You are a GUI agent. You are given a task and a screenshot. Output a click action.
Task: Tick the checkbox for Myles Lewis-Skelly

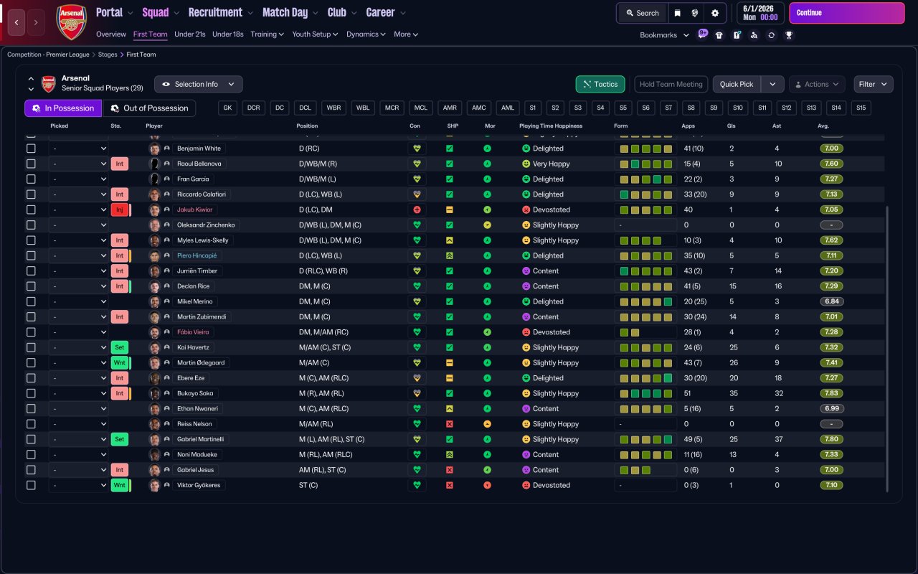tap(31, 240)
